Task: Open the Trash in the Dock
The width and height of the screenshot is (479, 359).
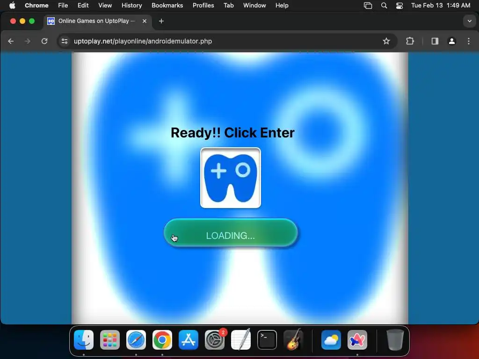Action: pos(395,340)
